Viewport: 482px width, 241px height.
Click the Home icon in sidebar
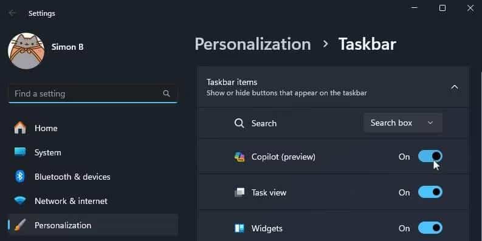click(20, 127)
